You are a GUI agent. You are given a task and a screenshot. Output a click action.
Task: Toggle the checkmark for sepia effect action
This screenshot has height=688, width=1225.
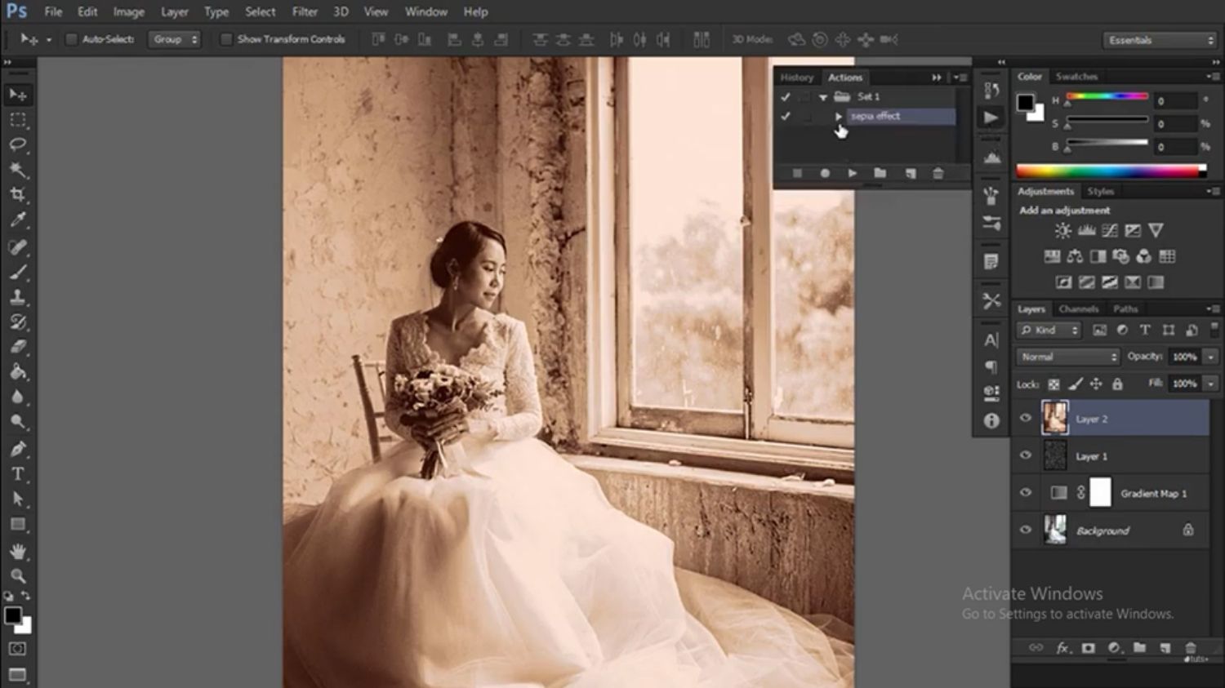786,117
